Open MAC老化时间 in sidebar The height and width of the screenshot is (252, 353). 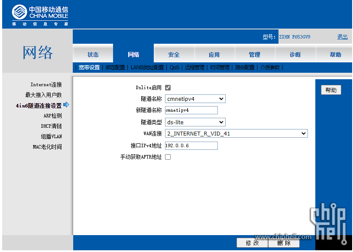pos(47,147)
